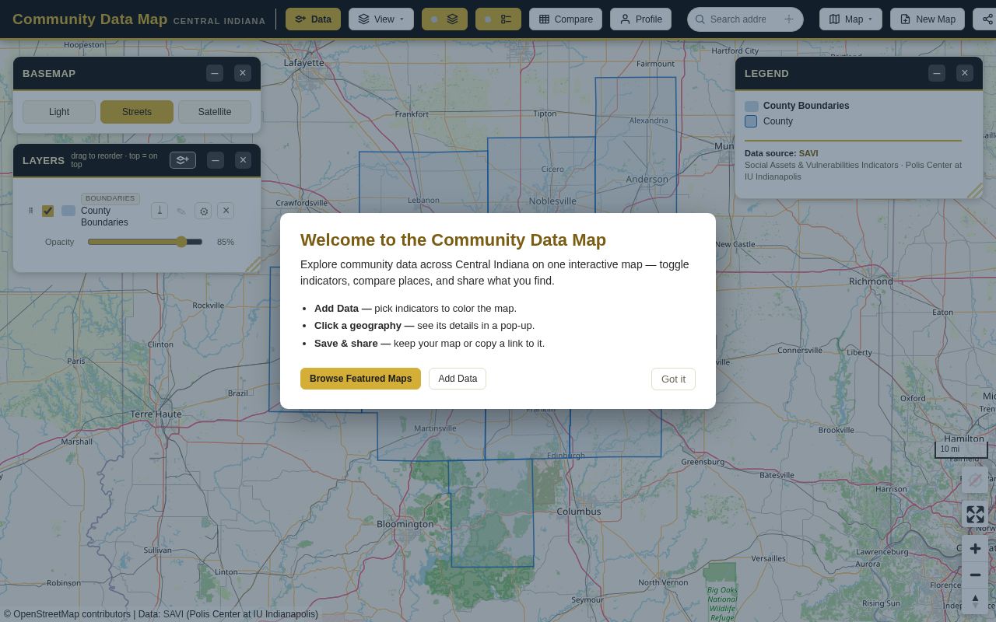This screenshot has height=622, width=996.
Task: Select the Streets basemap
Action: (137, 112)
